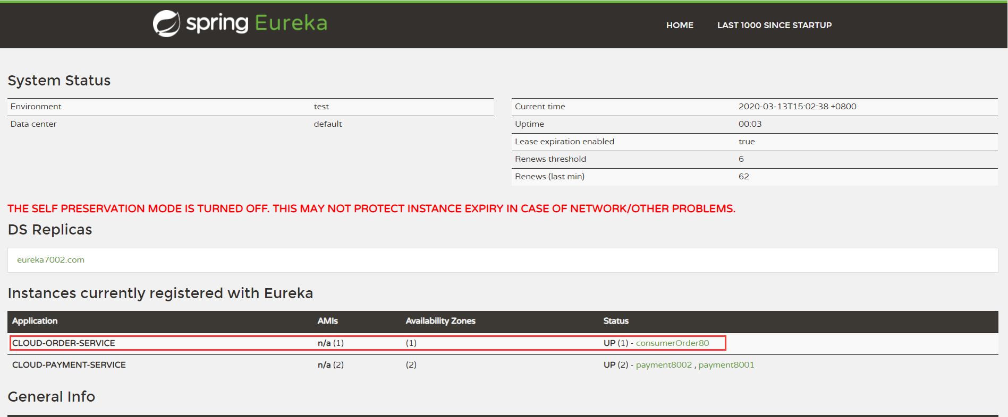Select n/a (1) AMI cell for CLOUD-ORDER-SERVICE
Screen dimensions: 1008x417
[331, 343]
